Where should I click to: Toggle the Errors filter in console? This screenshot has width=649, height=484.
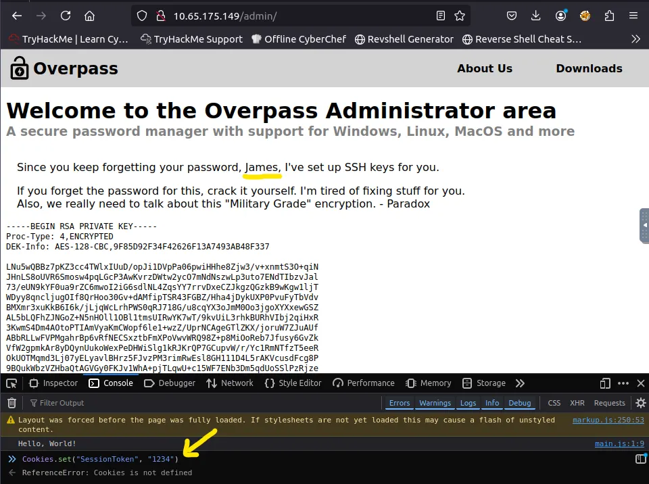tap(399, 403)
